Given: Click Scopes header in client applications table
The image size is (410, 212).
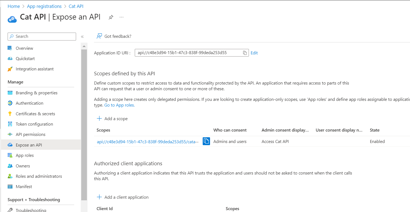Looking at the screenshot, I should [233, 209].
